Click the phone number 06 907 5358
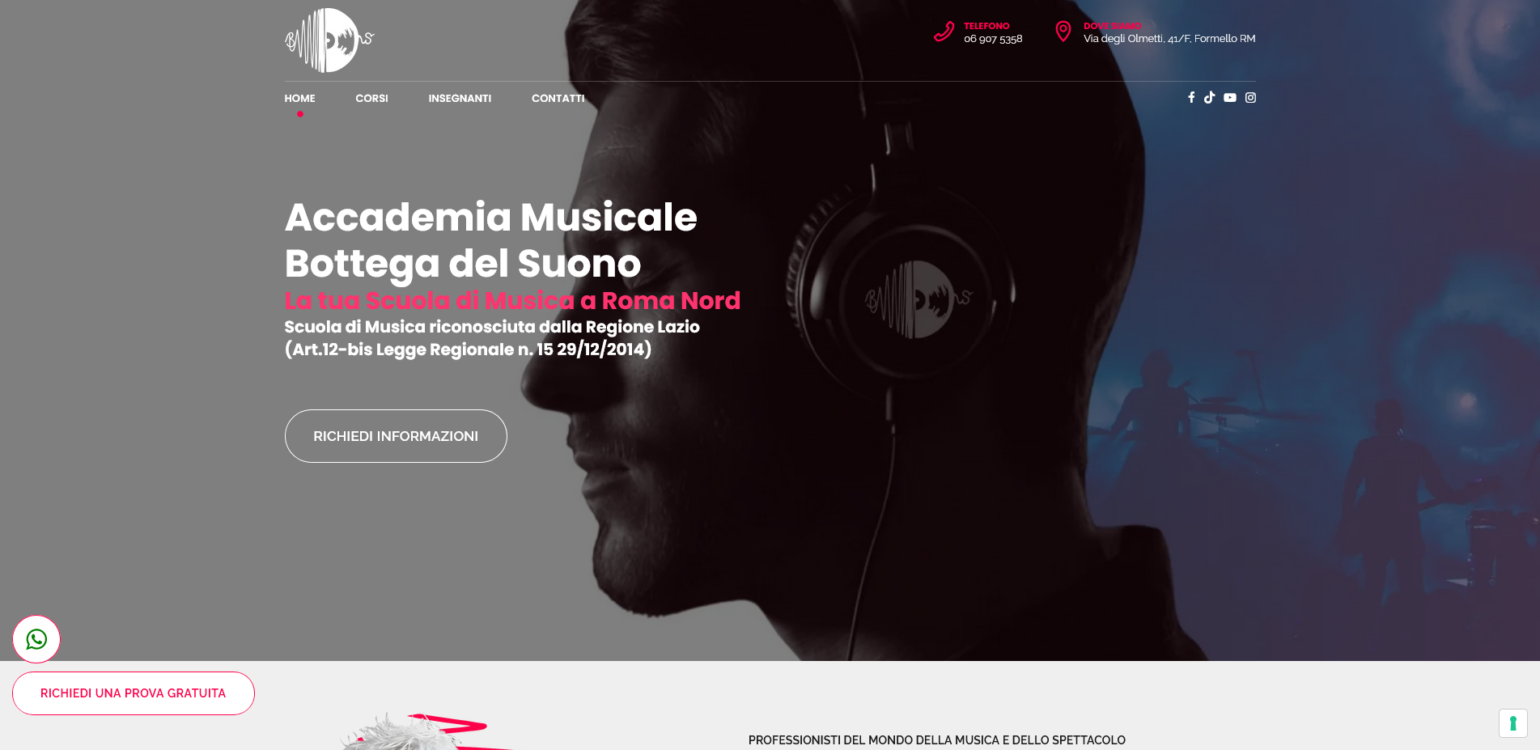 (993, 39)
